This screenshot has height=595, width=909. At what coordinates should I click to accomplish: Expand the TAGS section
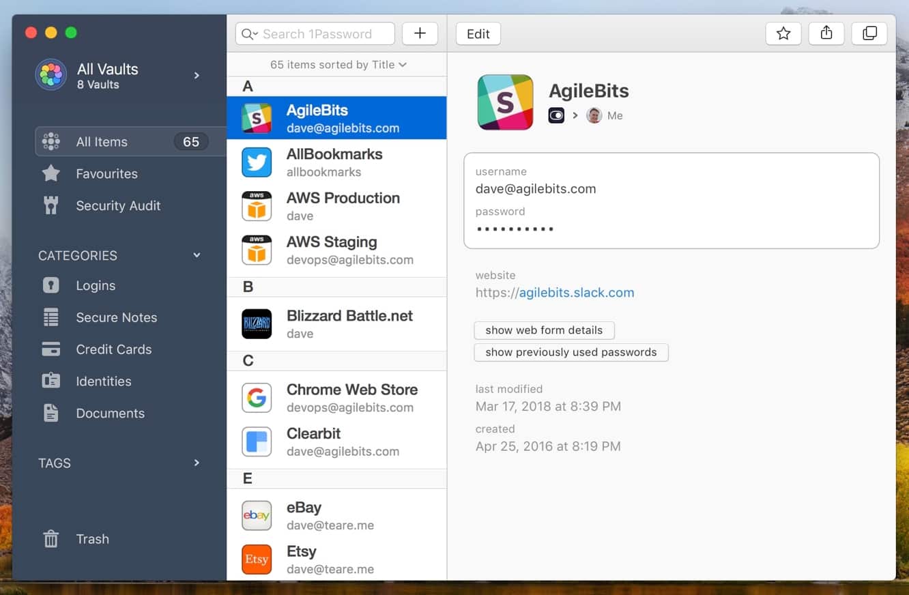[197, 463]
